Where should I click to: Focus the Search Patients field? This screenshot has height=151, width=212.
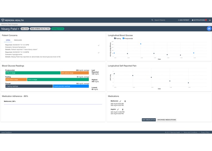point(160,20)
